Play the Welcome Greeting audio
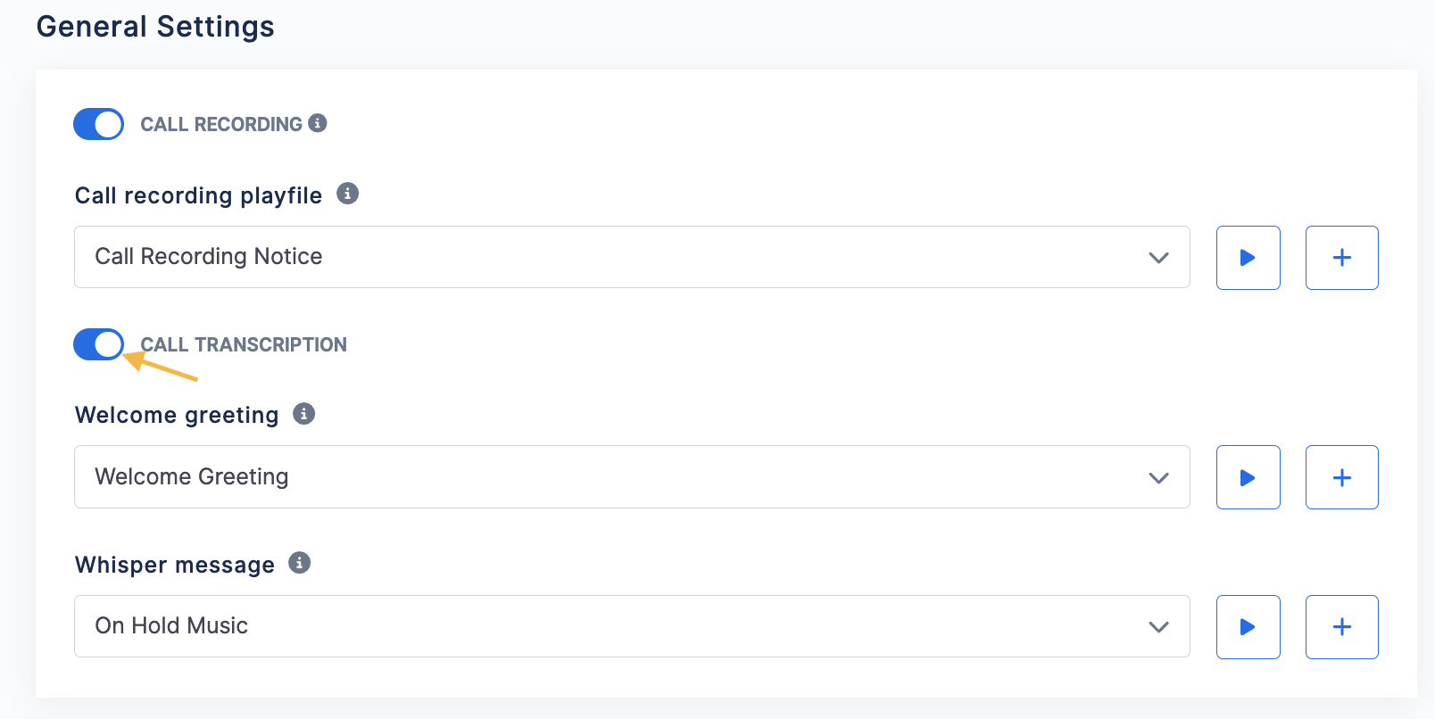 tap(1248, 477)
